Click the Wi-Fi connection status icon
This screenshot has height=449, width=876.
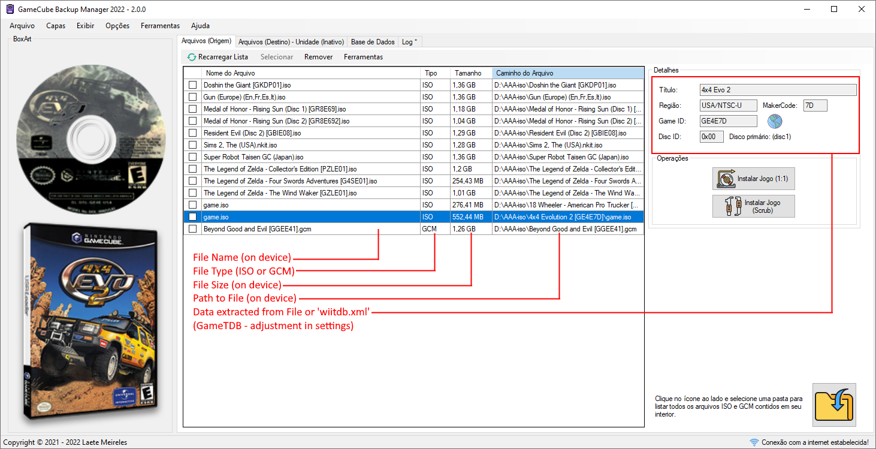click(x=754, y=442)
